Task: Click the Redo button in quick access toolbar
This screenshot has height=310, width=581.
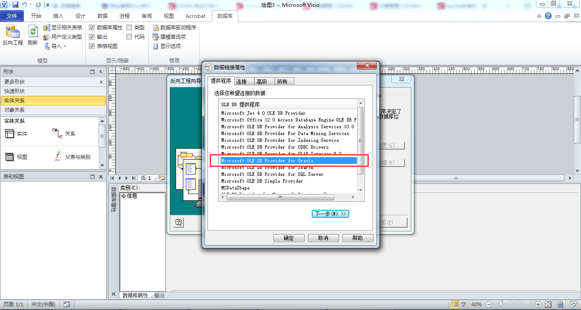Action: tap(38, 5)
